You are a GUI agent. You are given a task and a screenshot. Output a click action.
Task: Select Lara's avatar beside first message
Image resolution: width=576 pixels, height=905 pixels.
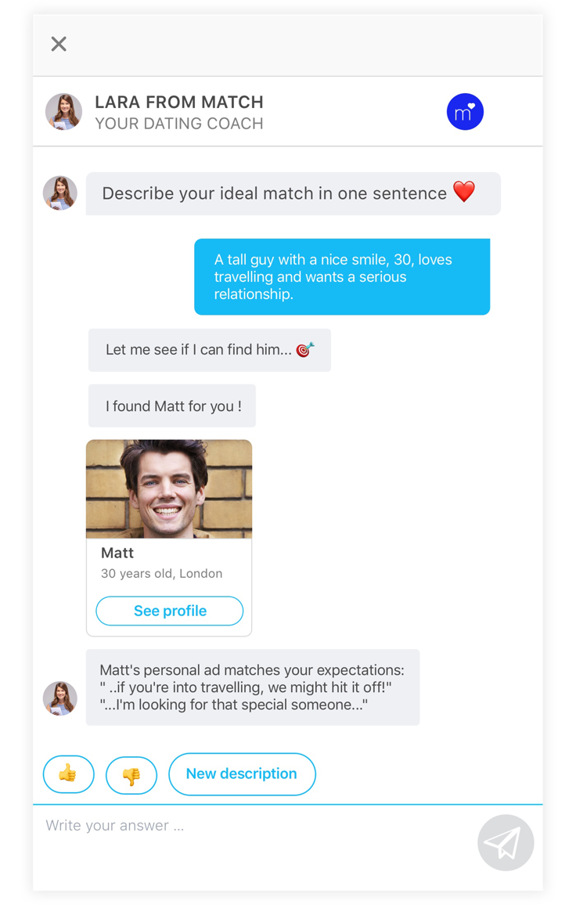pyautogui.click(x=60, y=193)
